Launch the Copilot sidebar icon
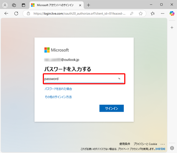Screen dimensions: 177x153 (172, 13)
